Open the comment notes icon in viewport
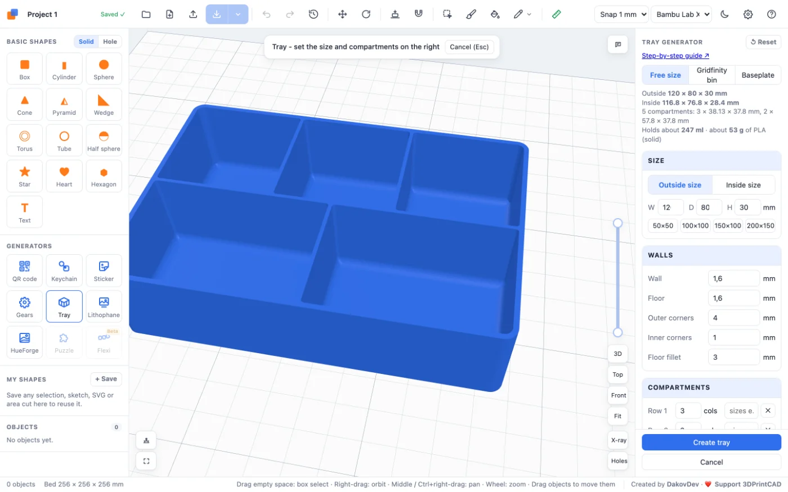The height and width of the screenshot is (492, 788). [x=618, y=44]
